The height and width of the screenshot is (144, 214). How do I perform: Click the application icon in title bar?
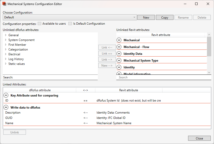[x=4, y=4]
